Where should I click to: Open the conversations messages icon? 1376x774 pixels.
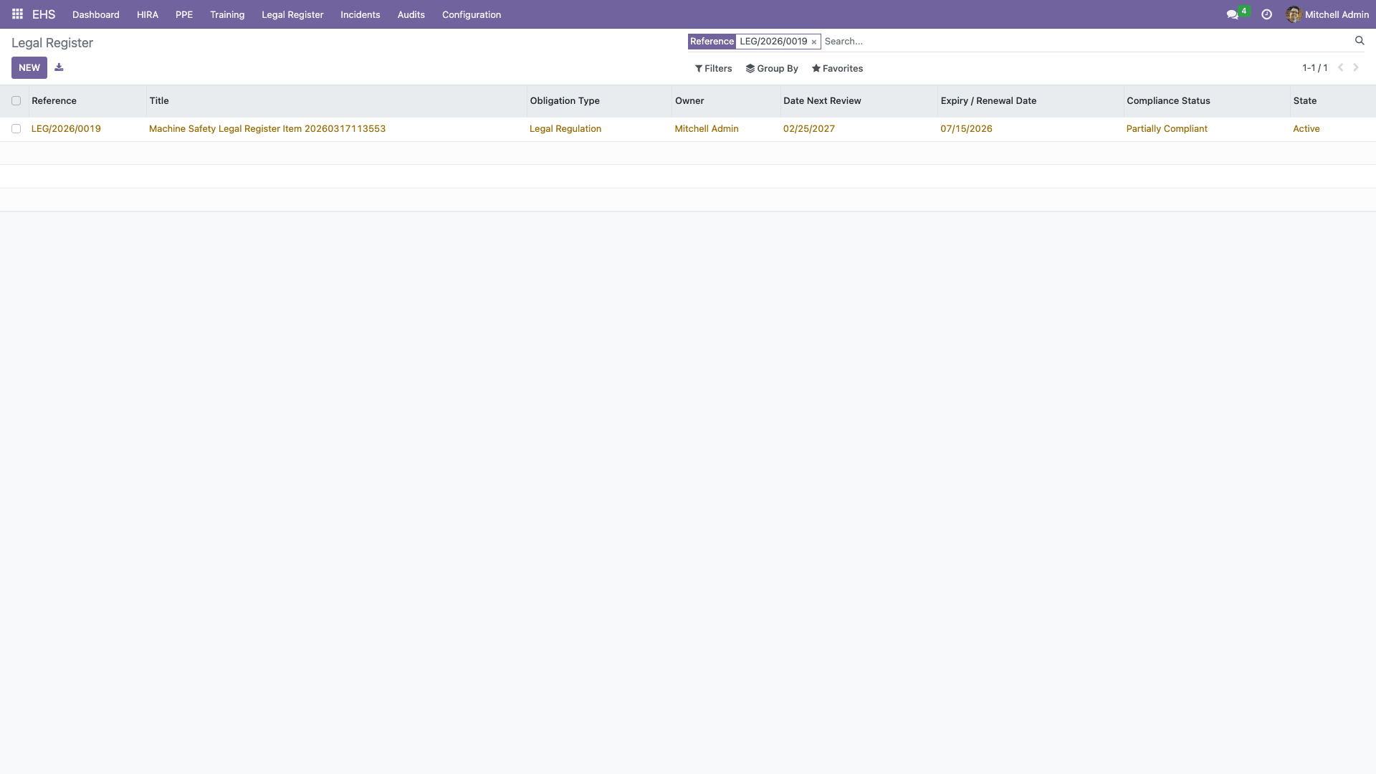[x=1232, y=14]
